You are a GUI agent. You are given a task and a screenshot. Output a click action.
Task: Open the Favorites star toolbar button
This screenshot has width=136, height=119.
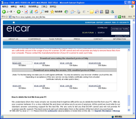(x=56, y=12)
